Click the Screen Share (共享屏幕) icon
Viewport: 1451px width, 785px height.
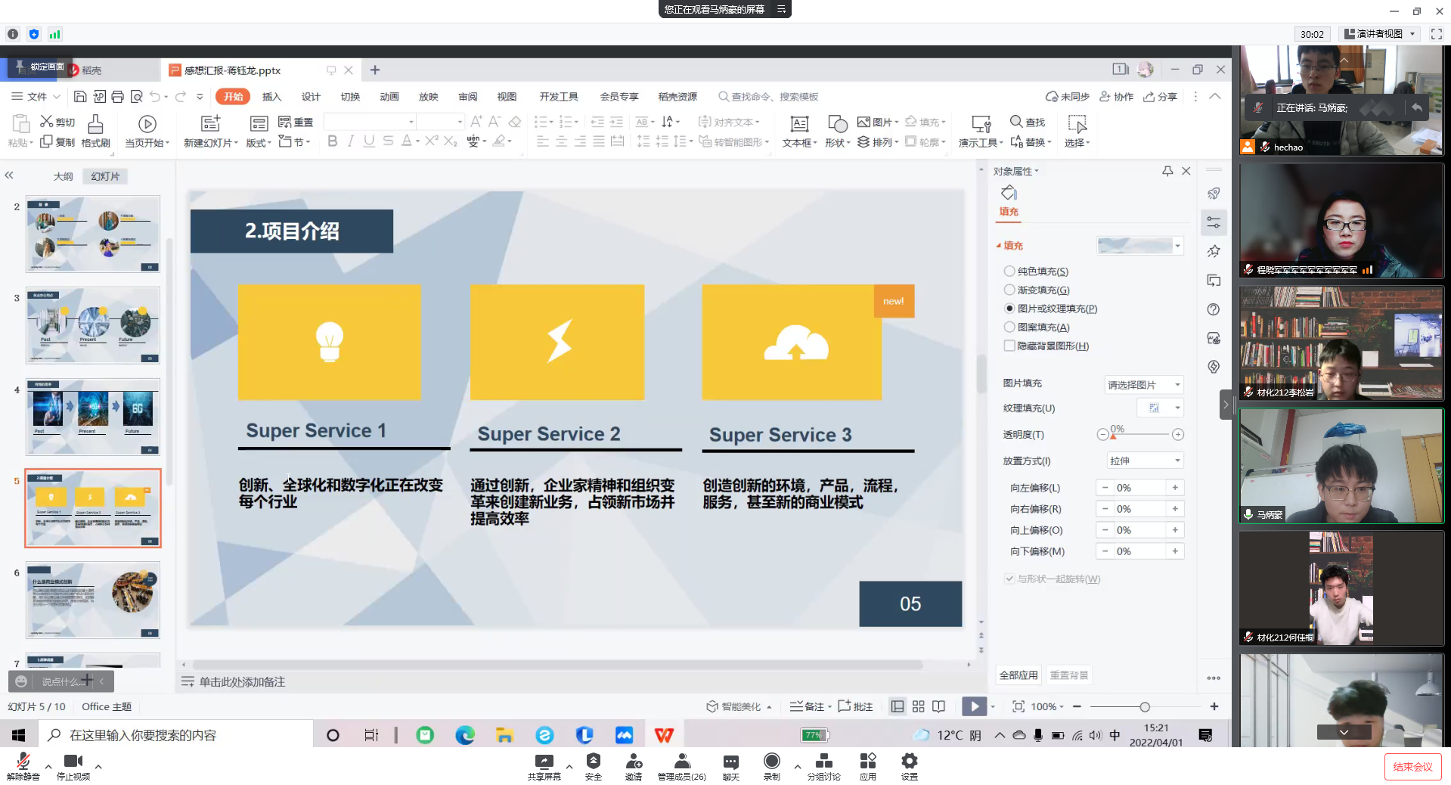coord(544,762)
